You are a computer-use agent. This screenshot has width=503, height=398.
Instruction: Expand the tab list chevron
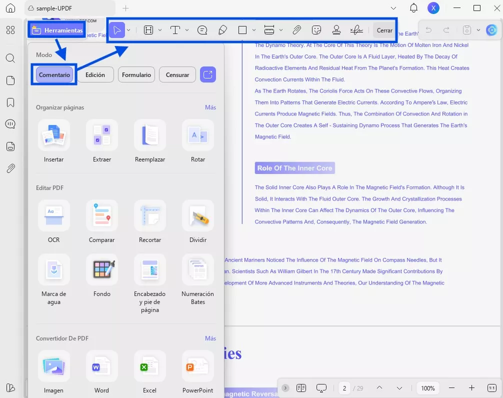click(393, 8)
